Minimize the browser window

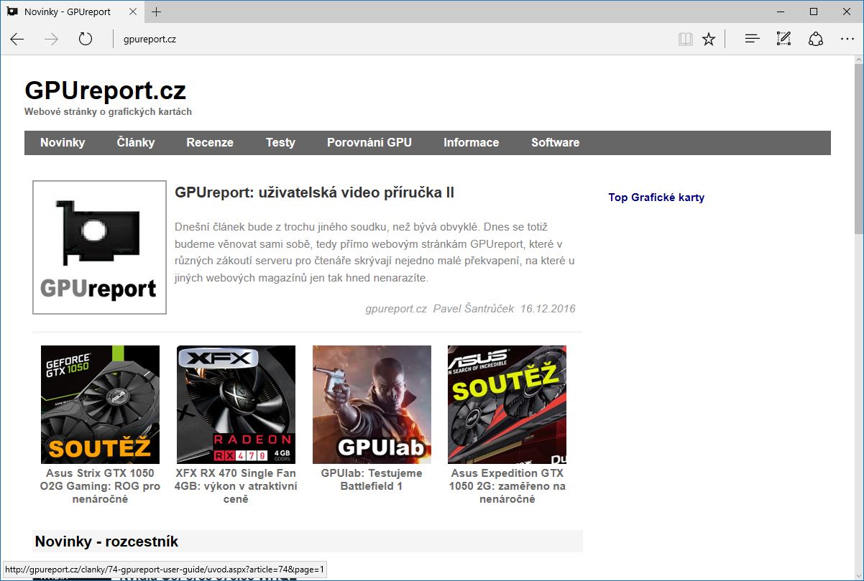tap(781, 11)
